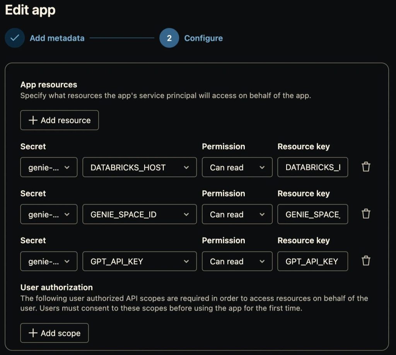Change the DATABRICKS_HOST key selection
This screenshot has width=396, height=355.
[139, 167]
